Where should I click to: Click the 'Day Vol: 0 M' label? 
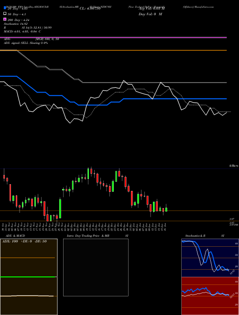[150, 14]
